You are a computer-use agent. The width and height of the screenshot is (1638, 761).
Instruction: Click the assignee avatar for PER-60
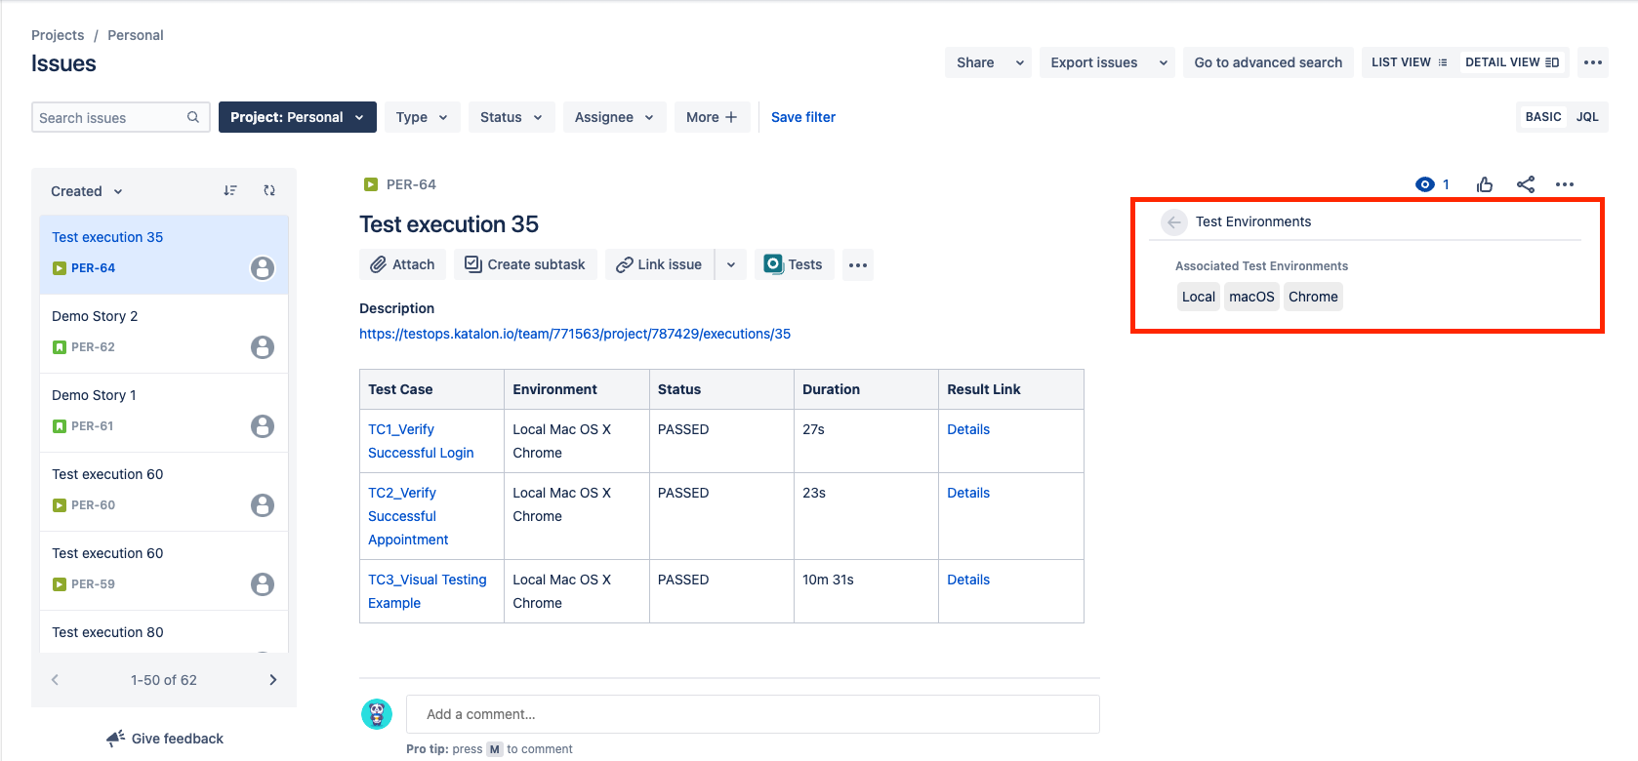tap(263, 505)
